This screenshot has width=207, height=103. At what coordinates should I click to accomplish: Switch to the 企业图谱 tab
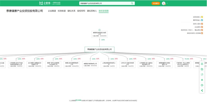(x=52, y=11)
